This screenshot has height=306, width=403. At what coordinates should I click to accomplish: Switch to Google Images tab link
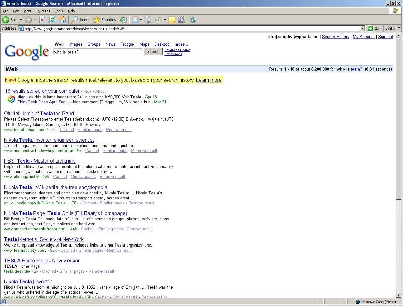(x=75, y=44)
